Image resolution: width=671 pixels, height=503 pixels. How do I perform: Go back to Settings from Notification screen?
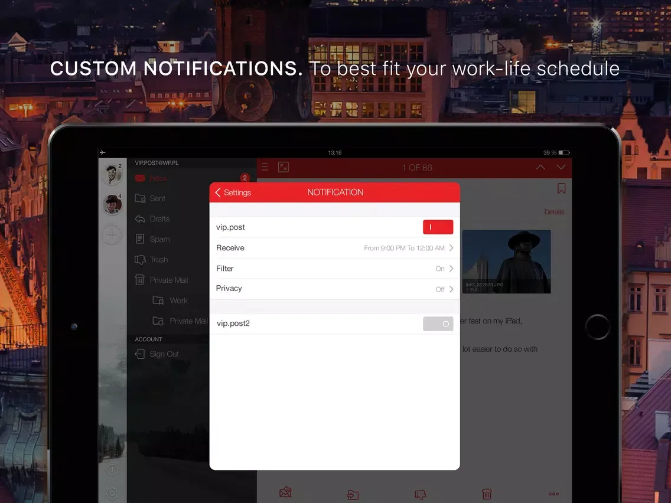[233, 192]
